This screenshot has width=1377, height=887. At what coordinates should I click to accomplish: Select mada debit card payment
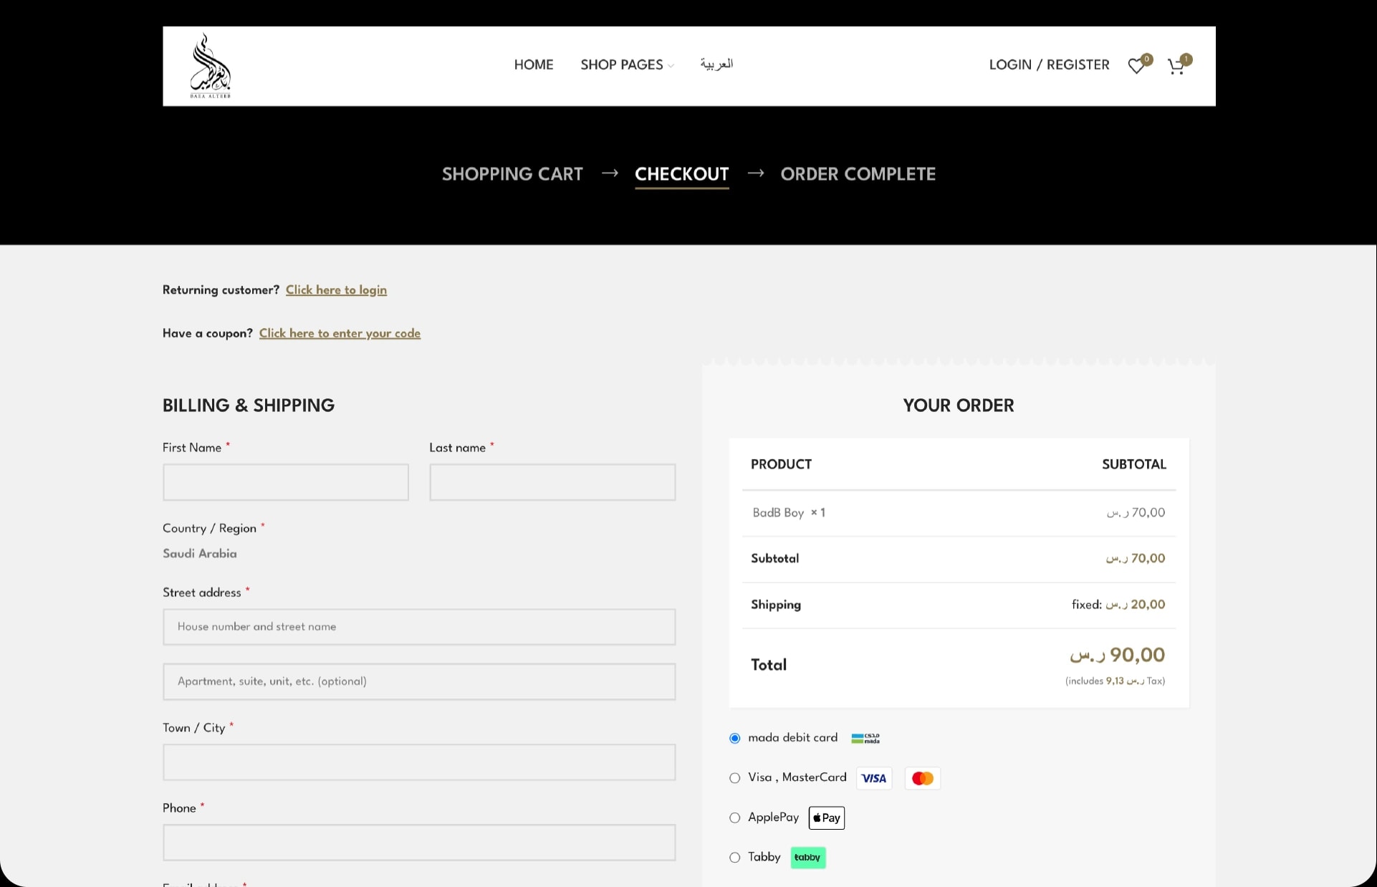(734, 738)
